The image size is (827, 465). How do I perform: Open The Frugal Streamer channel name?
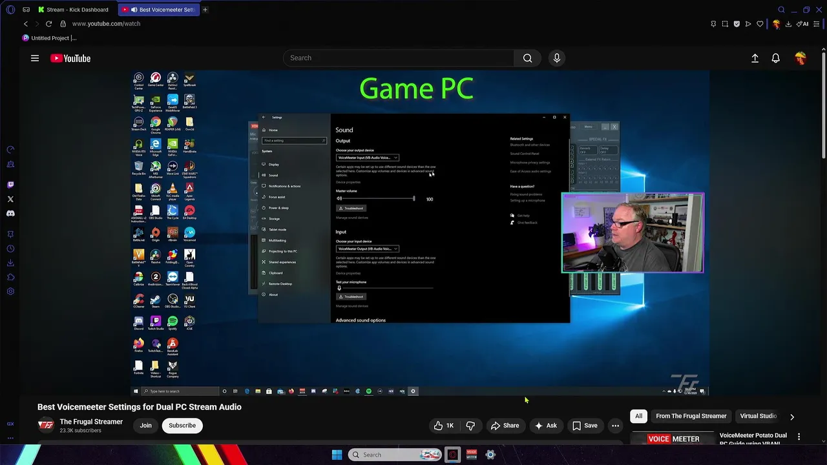point(91,422)
